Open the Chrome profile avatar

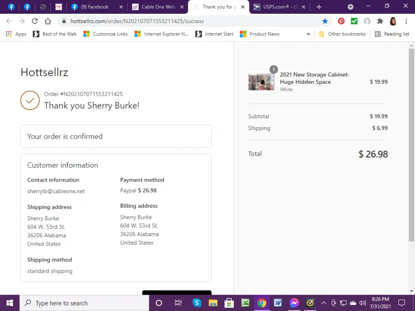click(393, 21)
